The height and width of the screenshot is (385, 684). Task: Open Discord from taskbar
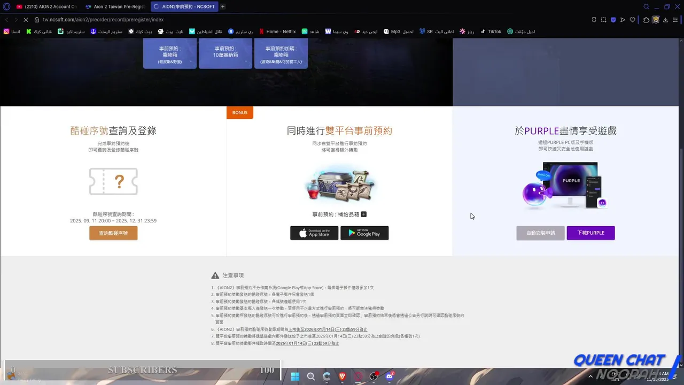click(390, 376)
